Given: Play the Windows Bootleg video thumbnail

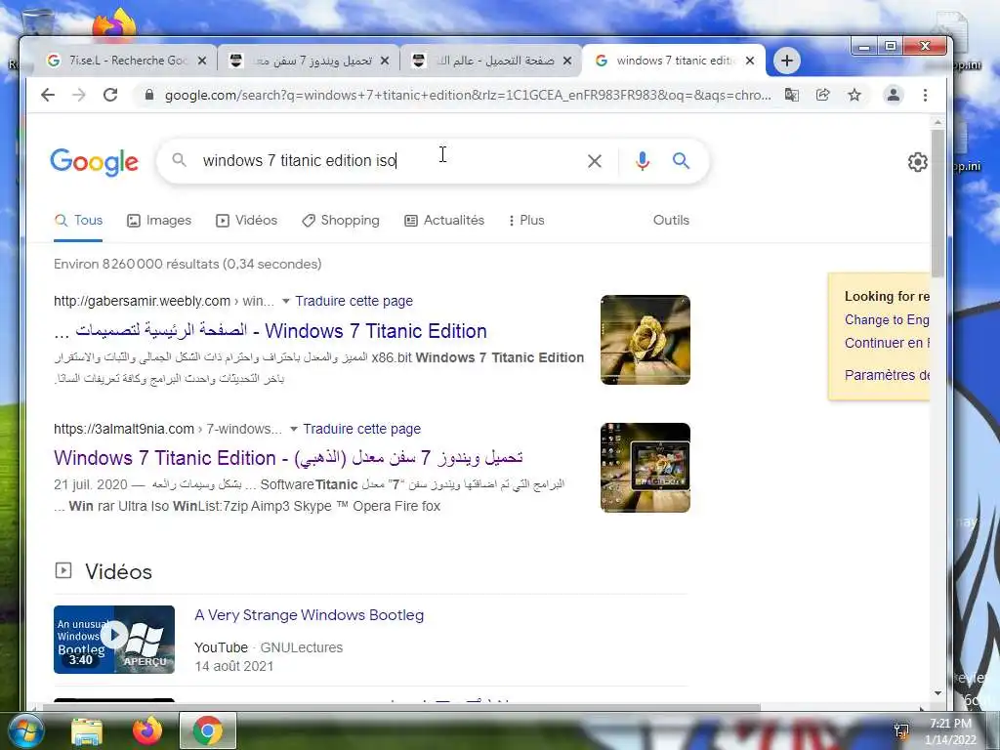Looking at the screenshot, I should [x=114, y=639].
